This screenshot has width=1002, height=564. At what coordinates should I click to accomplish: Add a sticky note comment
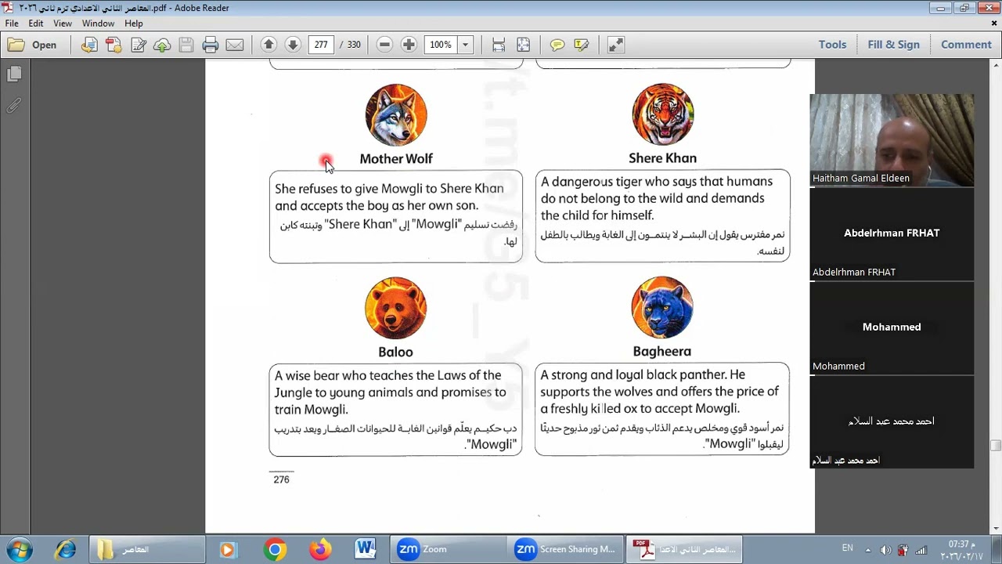click(x=557, y=45)
